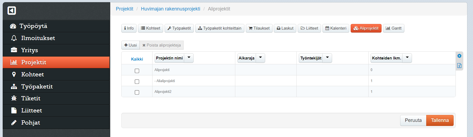Select the Alialiprojekti row checkbox

tap(137, 82)
